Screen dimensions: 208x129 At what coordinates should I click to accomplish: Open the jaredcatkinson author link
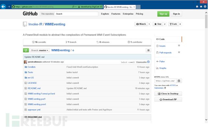point(35,62)
